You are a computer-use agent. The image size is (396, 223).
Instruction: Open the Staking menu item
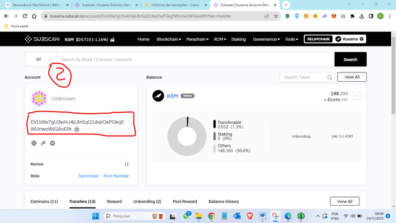pos(238,39)
